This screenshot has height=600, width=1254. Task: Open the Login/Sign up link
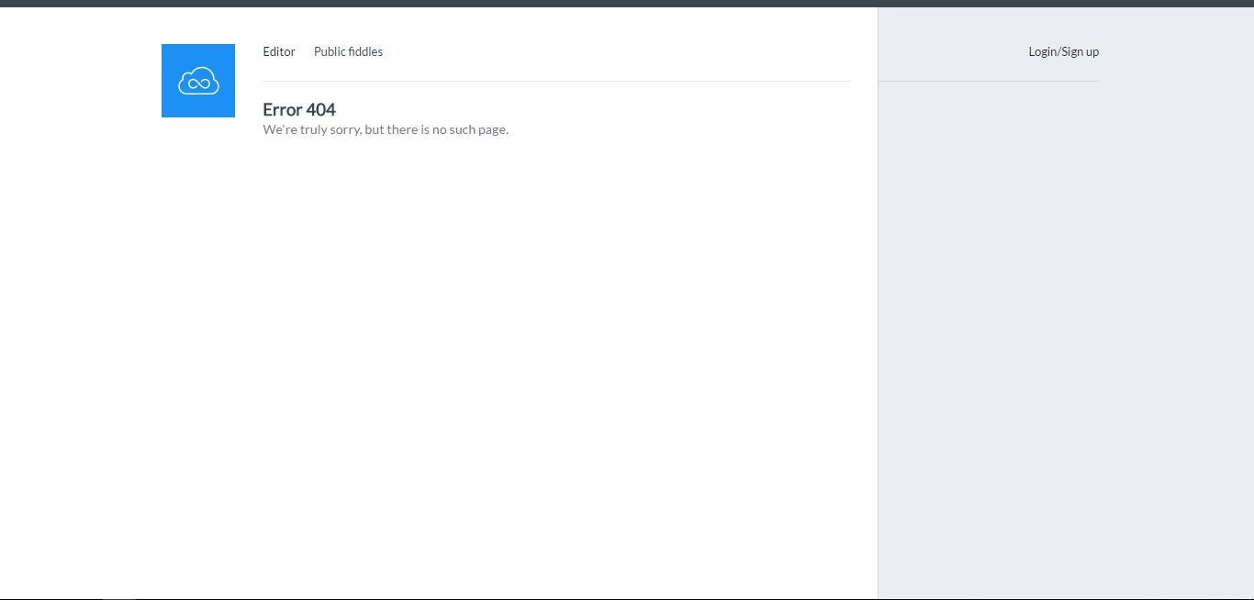point(1063,51)
